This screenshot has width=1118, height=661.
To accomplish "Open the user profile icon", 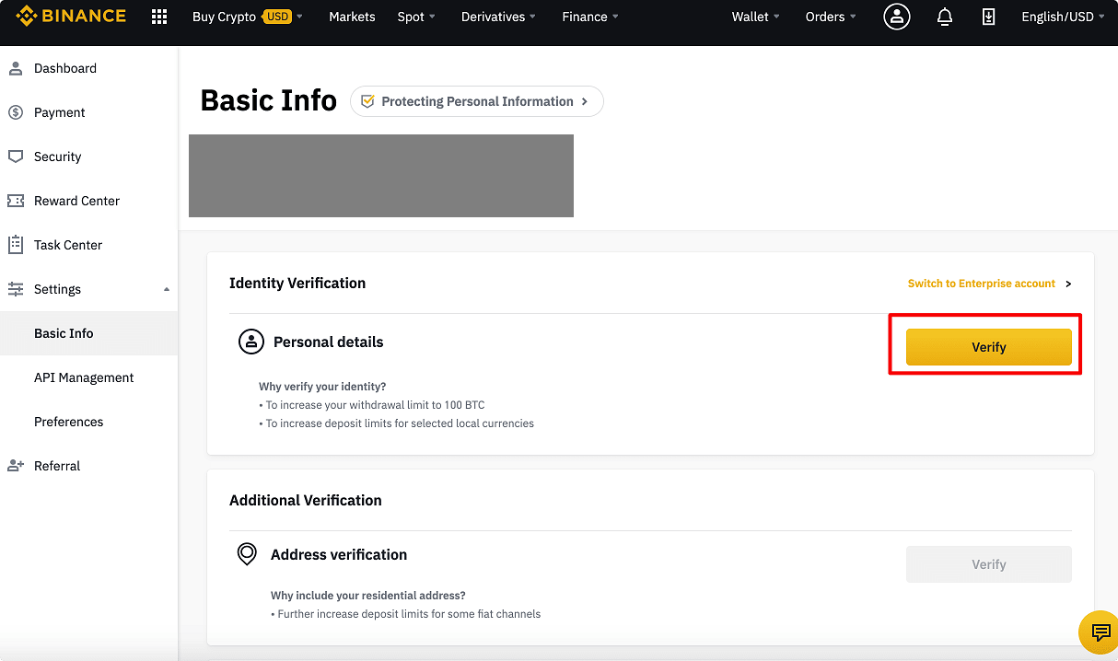I will coord(896,17).
